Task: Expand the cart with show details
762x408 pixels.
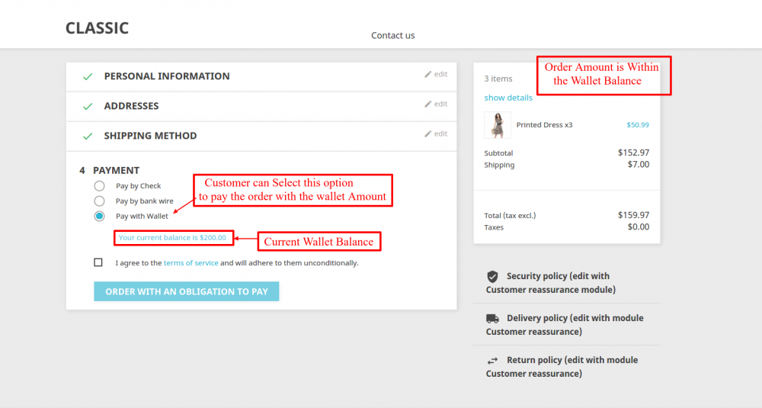Action: point(507,98)
